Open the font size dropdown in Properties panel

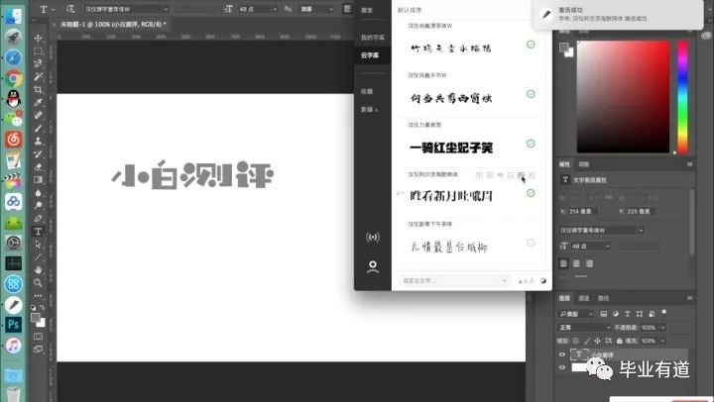tap(600, 246)
